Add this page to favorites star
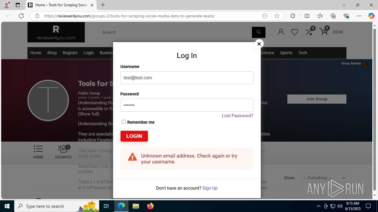 (277, 16)
